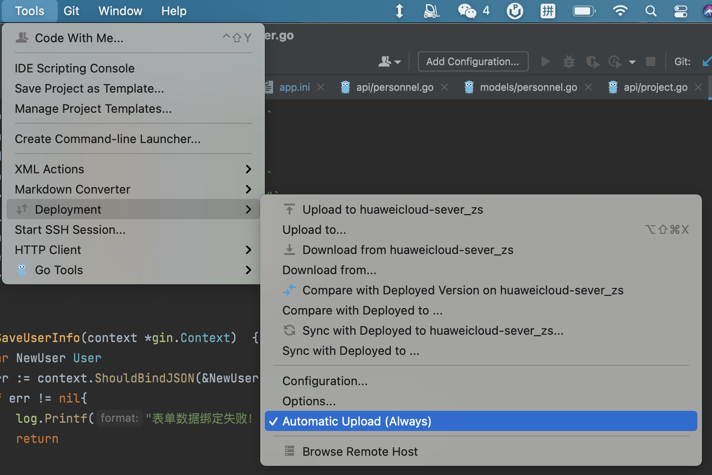Open the Tools menu

click(x=30, y=11)
